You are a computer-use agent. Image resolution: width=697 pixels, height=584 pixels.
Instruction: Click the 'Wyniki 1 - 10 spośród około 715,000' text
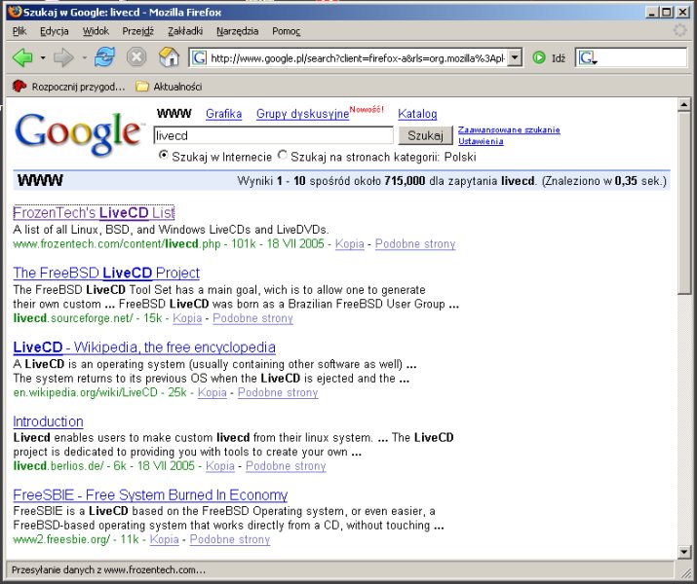tap(331, 181)
